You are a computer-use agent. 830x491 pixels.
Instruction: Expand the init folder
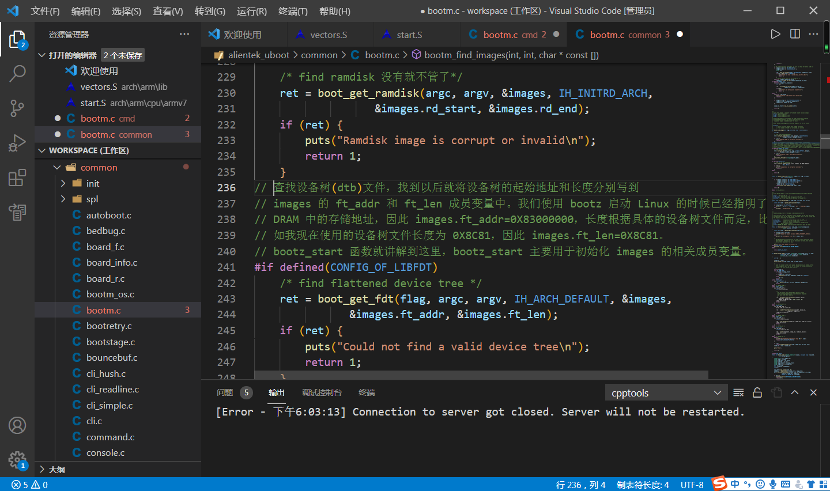63,183
